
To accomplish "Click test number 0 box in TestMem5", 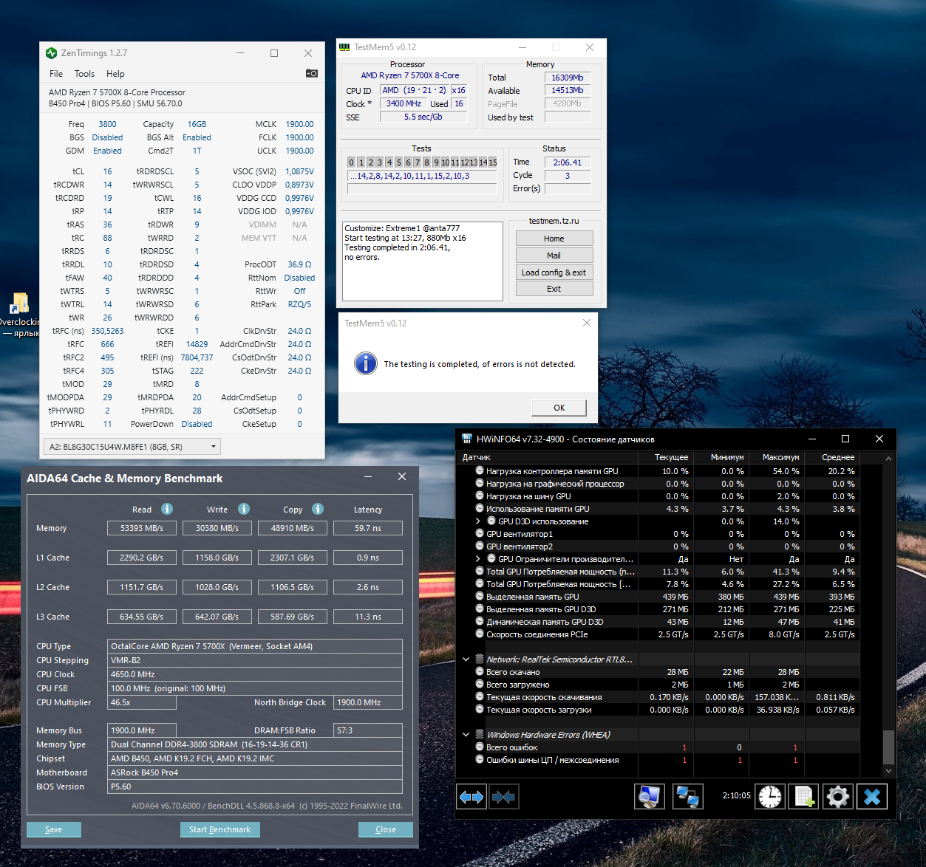I will click(x=352, y=162).
